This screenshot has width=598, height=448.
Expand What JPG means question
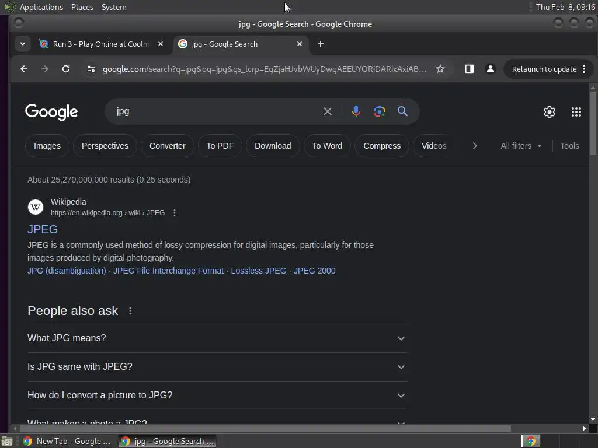tap(217, 338)
